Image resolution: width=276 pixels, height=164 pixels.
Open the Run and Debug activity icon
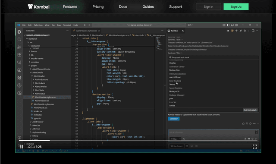pyautogui.click(x=19, y=47)
